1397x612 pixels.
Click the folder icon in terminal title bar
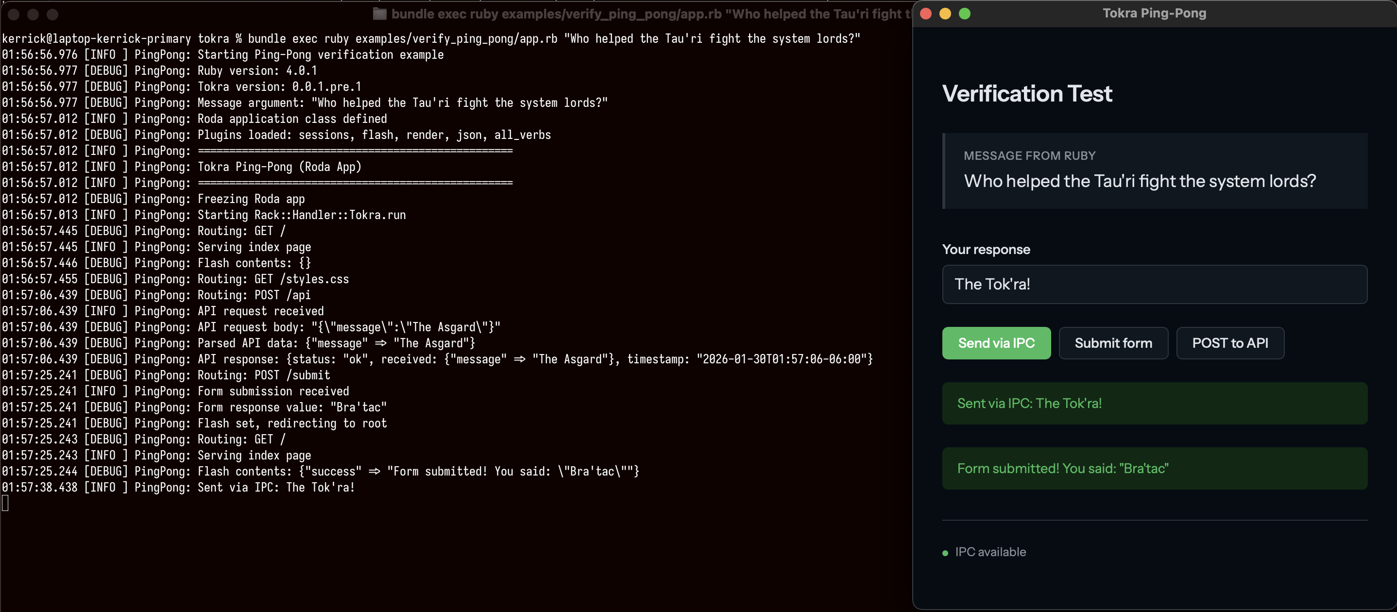(x=380, y=14)
